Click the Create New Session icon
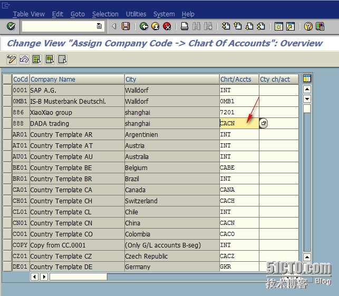This screenshot has width=339, height=296. point(279,26)
